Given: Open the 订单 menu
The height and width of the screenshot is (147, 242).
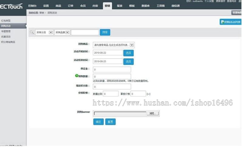Looking at the screenshot, I should 70,6.
